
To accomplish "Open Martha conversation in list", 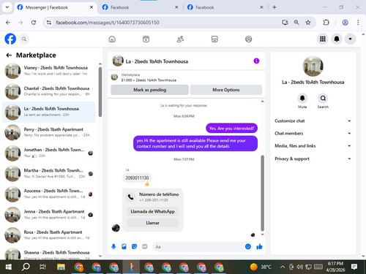I will click(x=49, y=173).
